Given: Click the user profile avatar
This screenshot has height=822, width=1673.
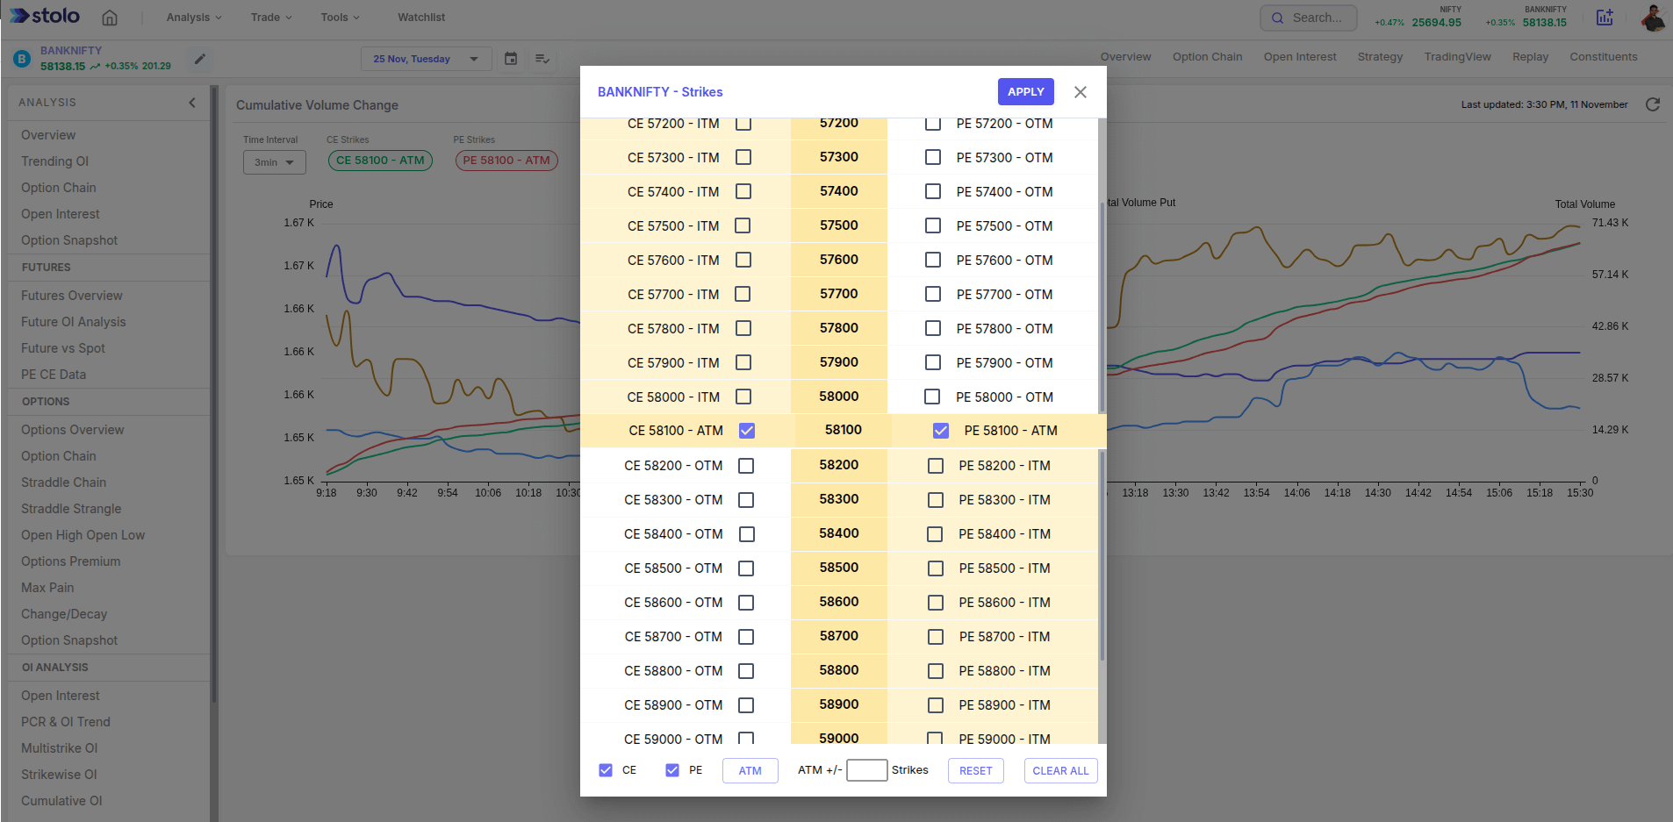Looking at the screenshot, I should tap(1653, 18).
